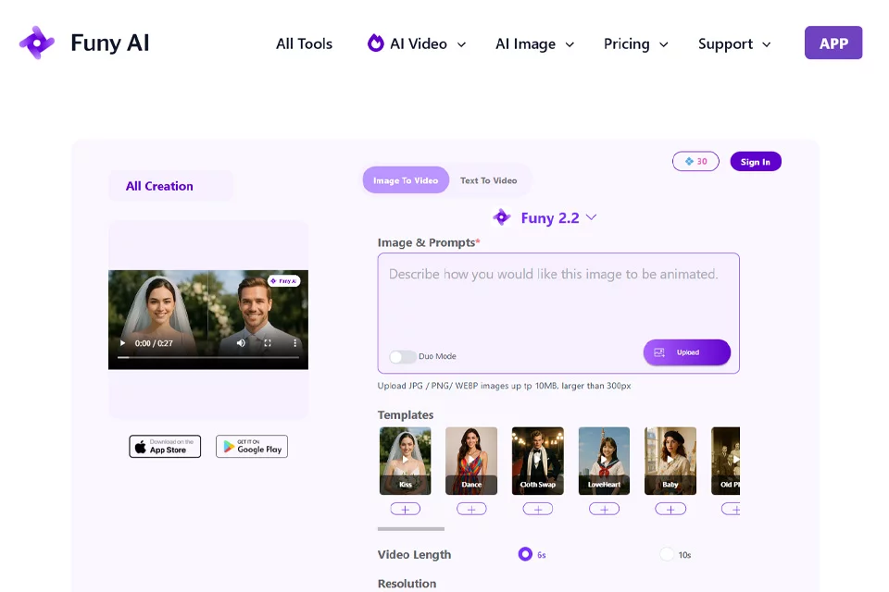This screenshot has height=592, width=889.
Task: Open the Support dropdown
Action: pos(734,43)
